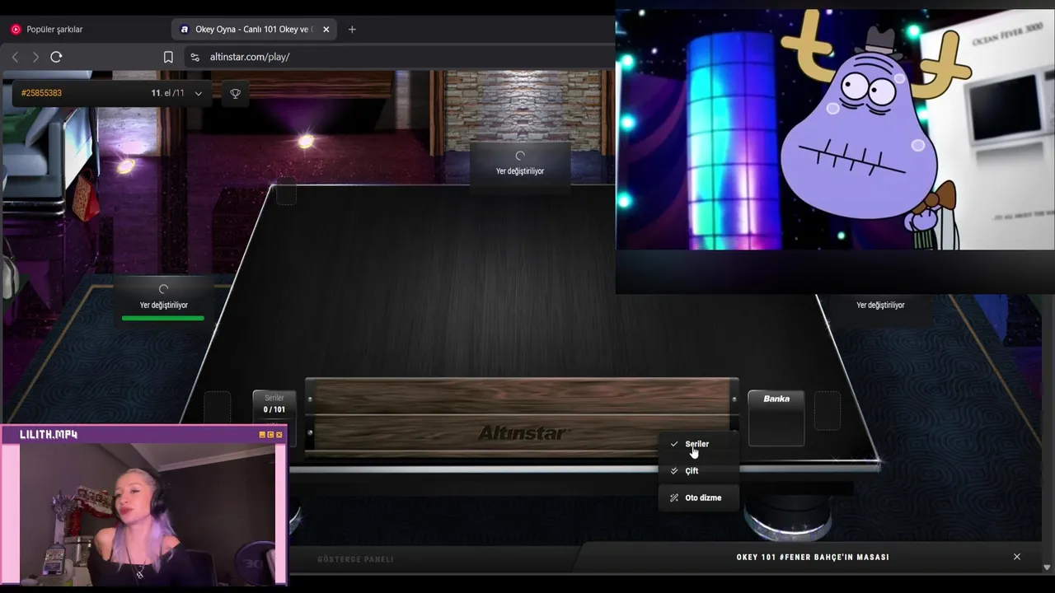Maximize the LILITH.MP4 webcam window

point(270,435)
